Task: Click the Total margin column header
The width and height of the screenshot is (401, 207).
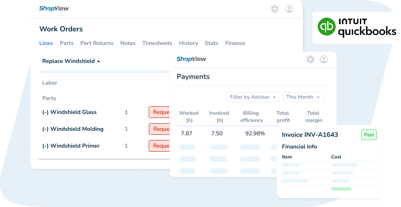Action: pyautogui.click(x=314, y=116)
